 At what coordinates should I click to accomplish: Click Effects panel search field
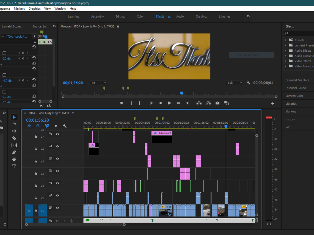[x=299, y=33]
